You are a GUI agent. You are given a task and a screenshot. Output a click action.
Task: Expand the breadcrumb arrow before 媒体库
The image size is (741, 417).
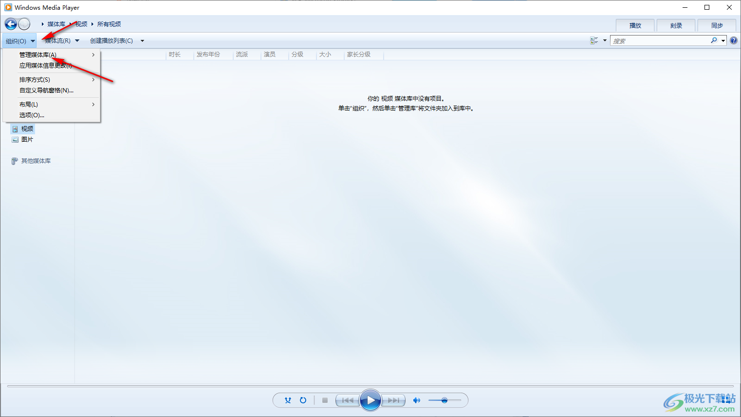[x=43, y=24]
